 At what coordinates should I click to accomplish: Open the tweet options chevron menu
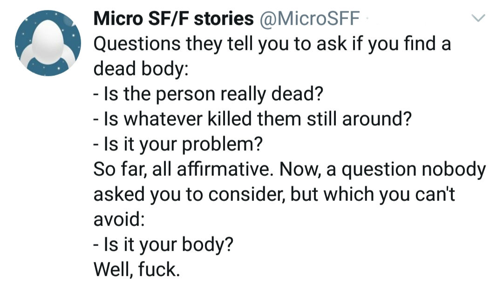(478, 18)
